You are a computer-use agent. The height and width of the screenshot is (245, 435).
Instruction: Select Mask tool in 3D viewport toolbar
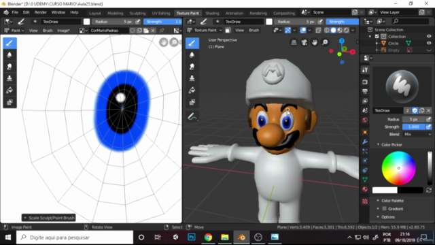point(192,102)
